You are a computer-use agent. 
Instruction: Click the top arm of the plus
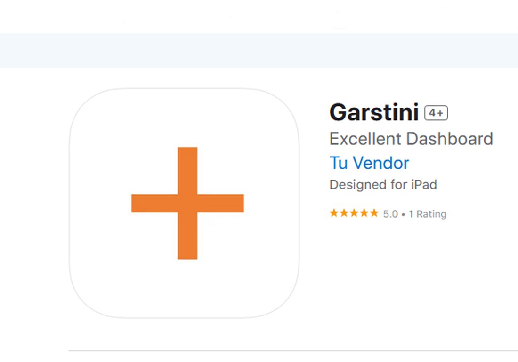click(x=187, y=171)
